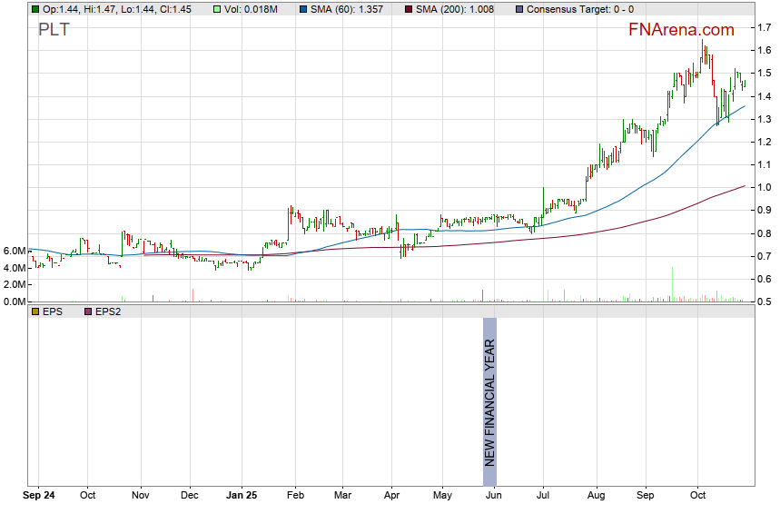Click the green OHLC price legend swatch
The image size is (780, 514).
(35, 9)
